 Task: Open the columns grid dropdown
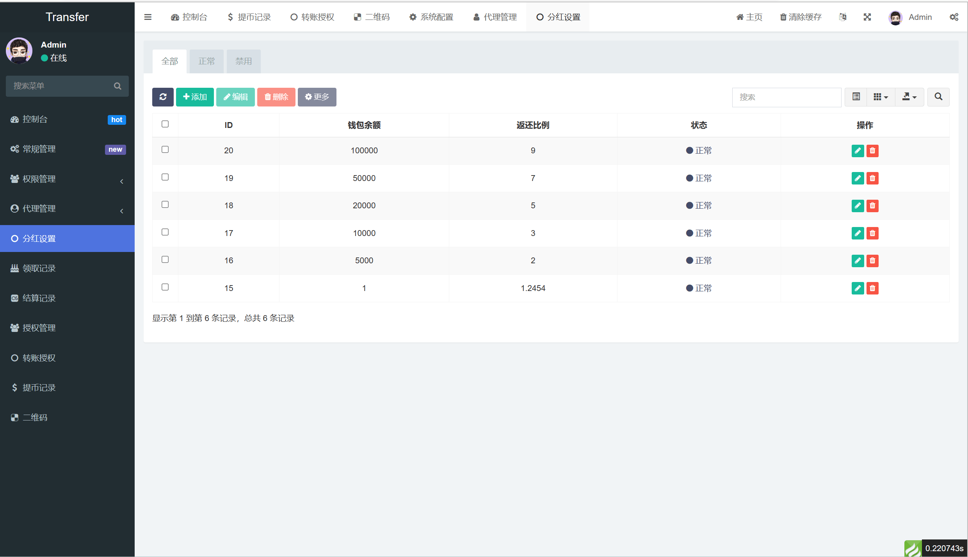[x=881, y=97]
